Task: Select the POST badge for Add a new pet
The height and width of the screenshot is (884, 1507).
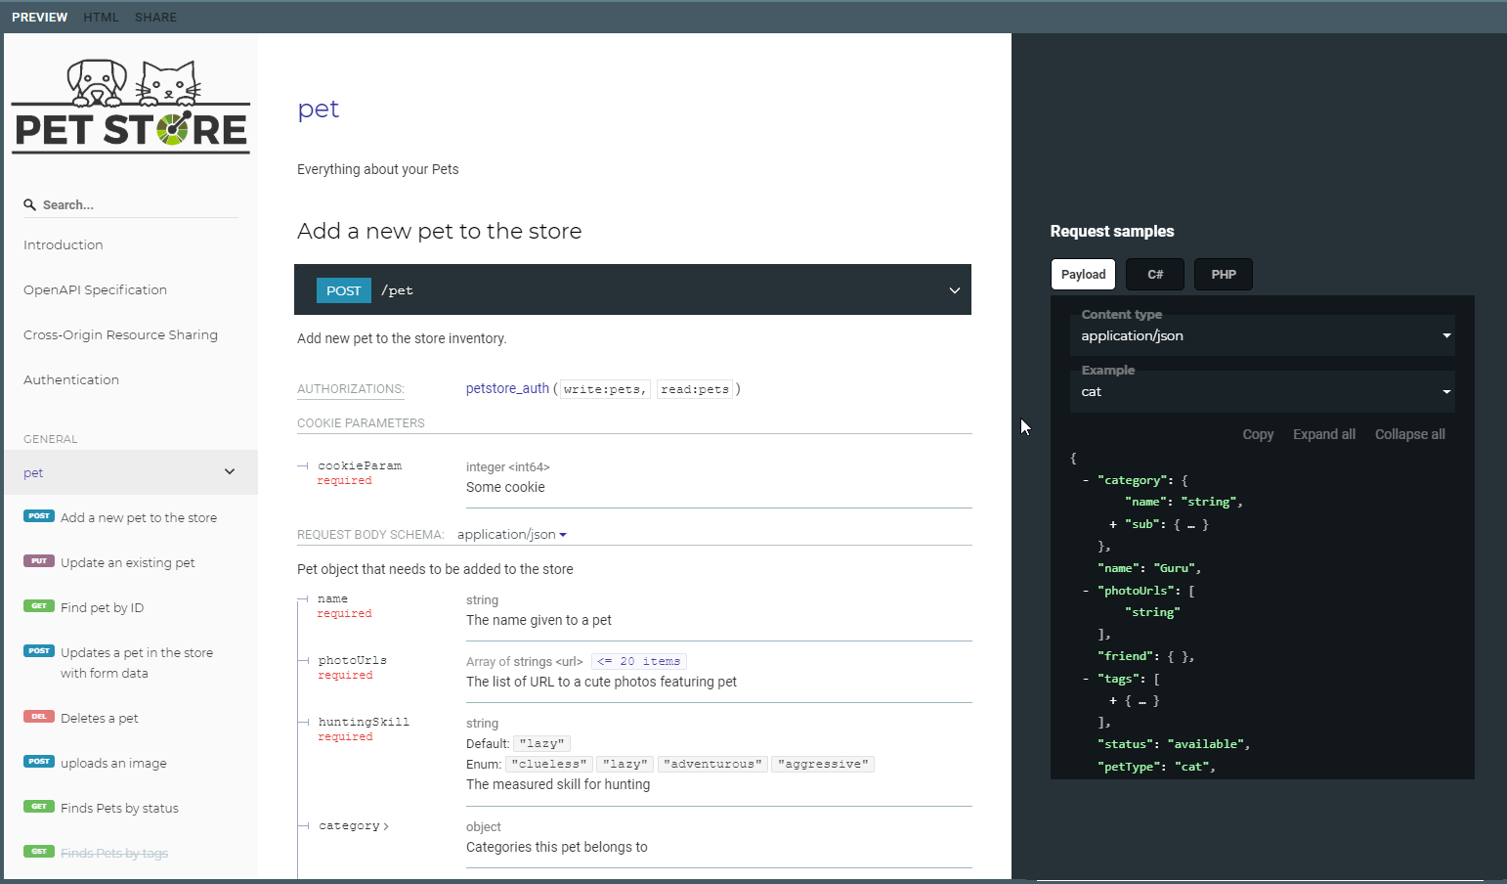Action: point(39,515)
